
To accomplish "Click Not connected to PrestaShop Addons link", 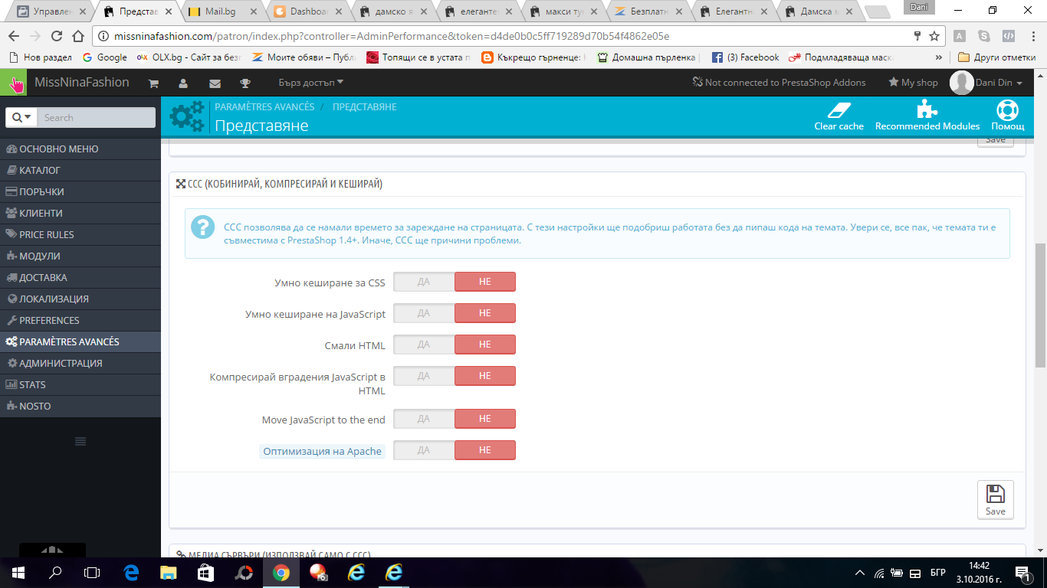I will pyautogui.click(x=779, y=83).
